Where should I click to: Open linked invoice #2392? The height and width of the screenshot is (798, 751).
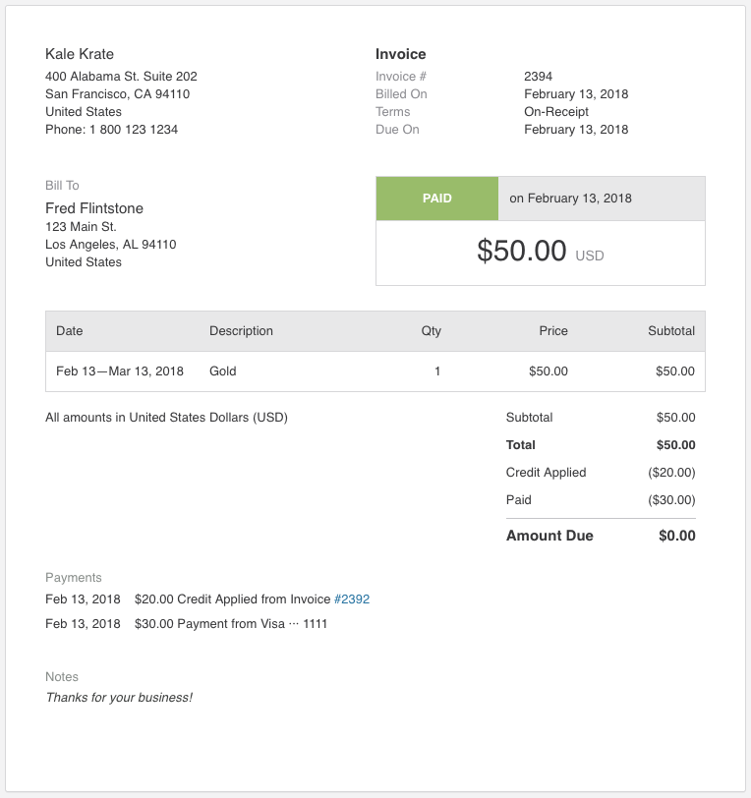pyautogui.click(x=352, y=599)
